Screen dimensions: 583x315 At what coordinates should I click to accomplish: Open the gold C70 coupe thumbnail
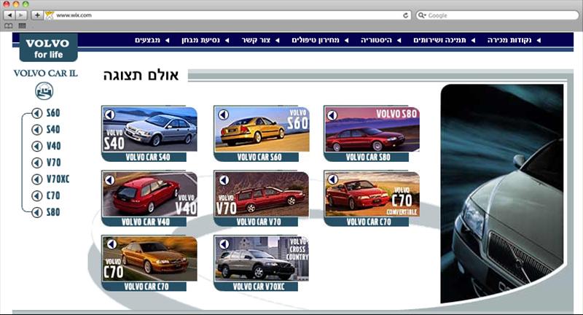pyautogui.click(x=149, y=259)
